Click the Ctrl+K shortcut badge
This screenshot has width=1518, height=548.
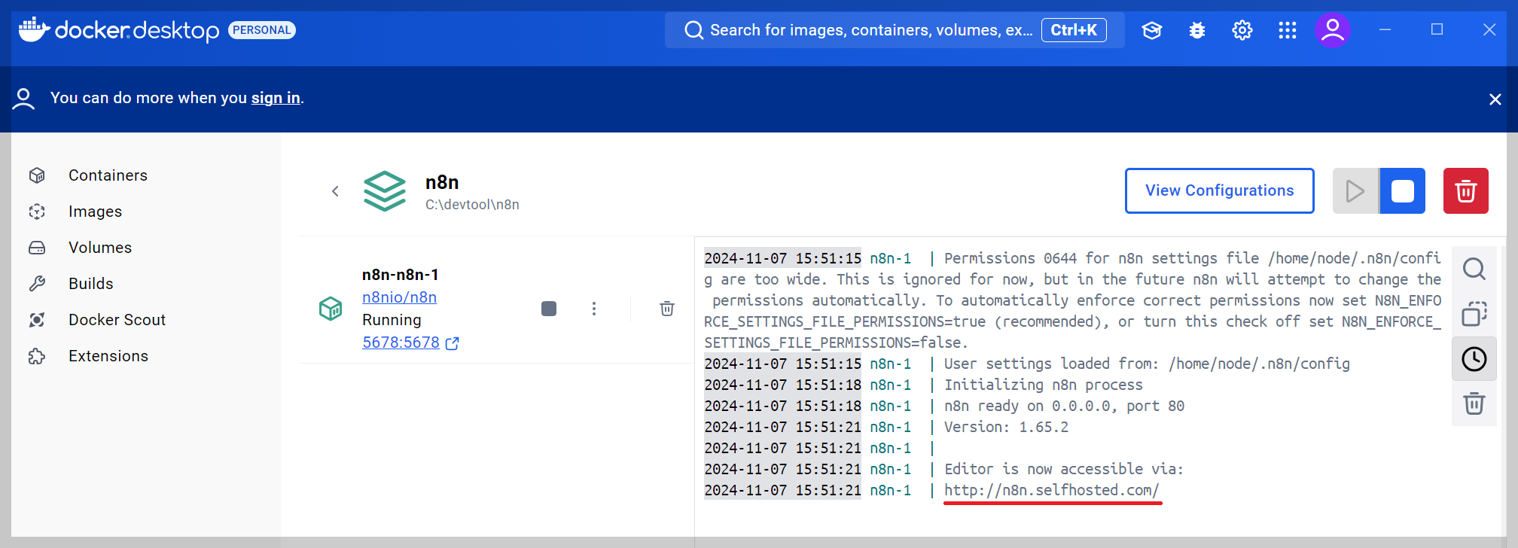[x=1074, y=30]
